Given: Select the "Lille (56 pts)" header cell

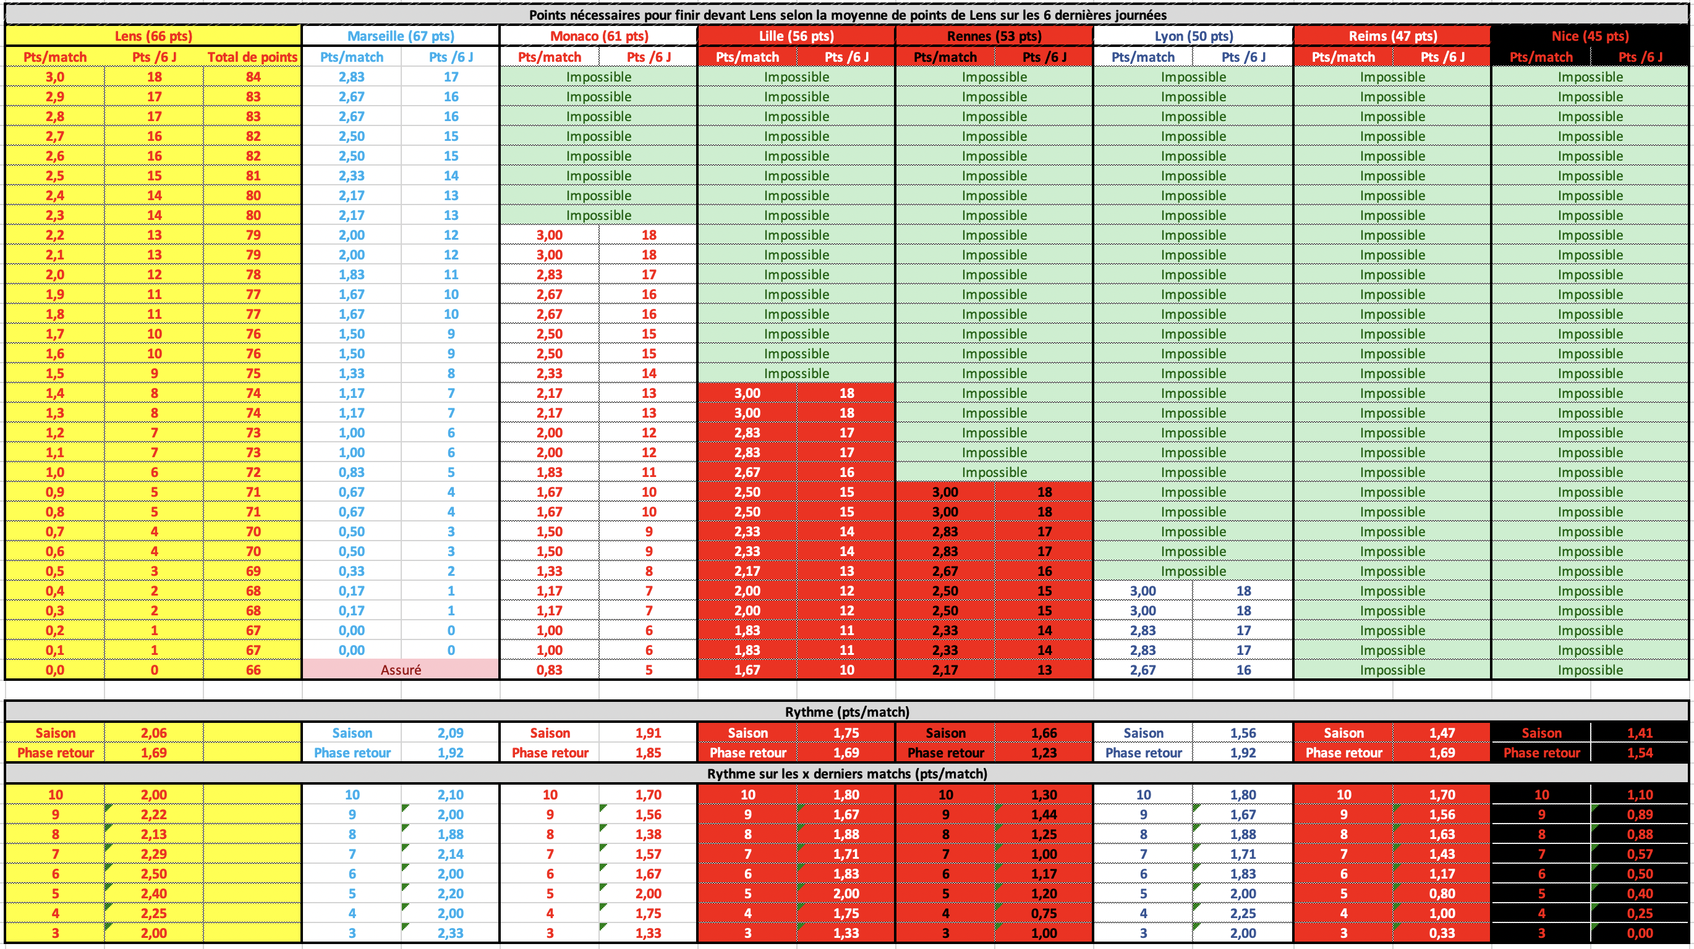Looking at the screenshot, I should (796, 36).
